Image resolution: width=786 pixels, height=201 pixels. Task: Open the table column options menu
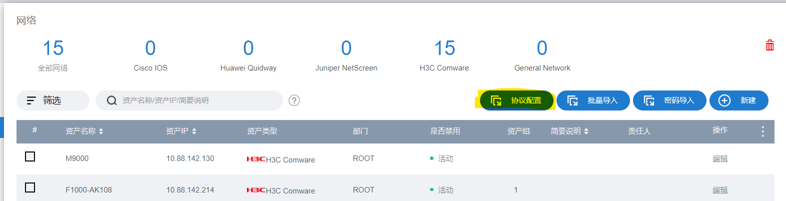762,131
